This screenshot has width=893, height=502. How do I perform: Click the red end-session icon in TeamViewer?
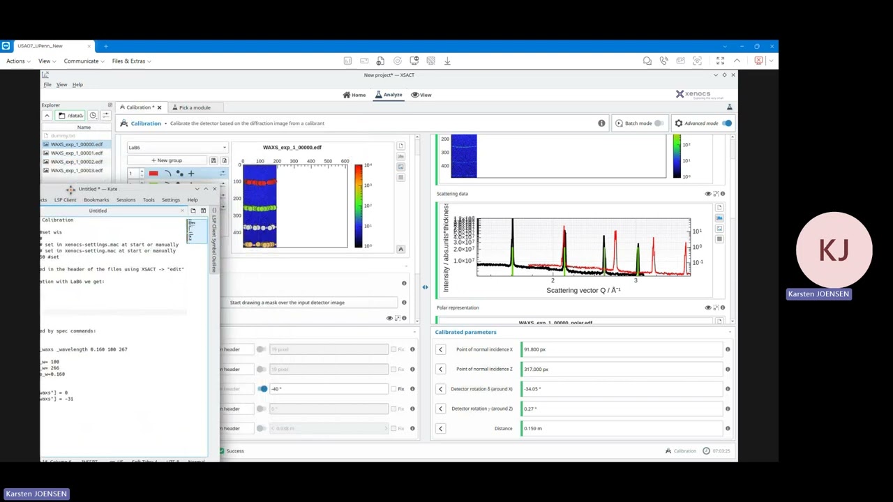[x=759, y=61]
